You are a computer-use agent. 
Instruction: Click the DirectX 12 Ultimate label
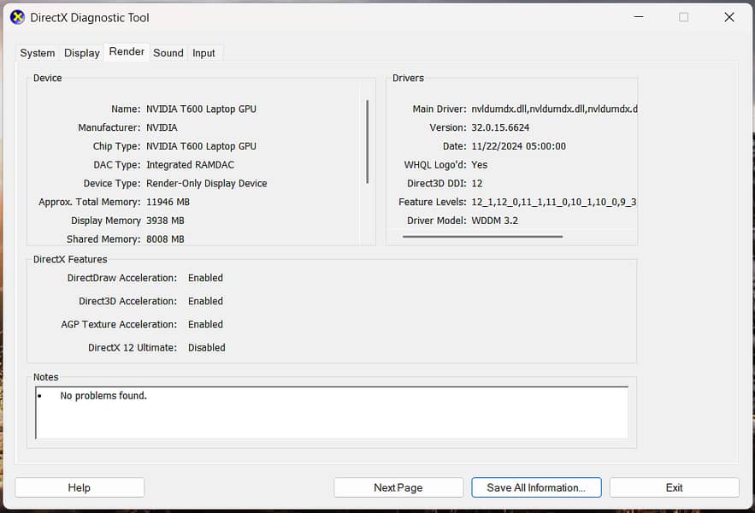(133, 347)
